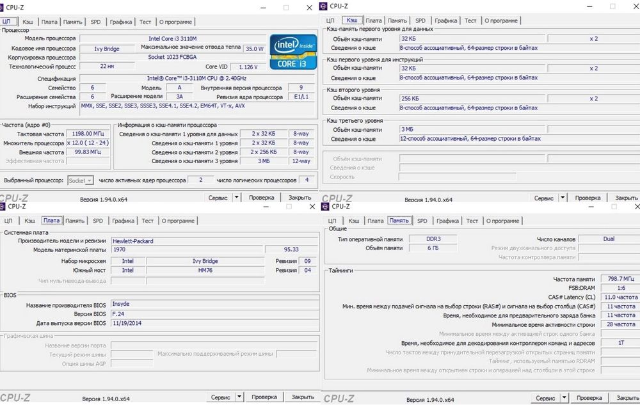Click the F.24 BIOS version field
Image resolution: width=640 pixels, height=405 pixels.
[215, 314]
